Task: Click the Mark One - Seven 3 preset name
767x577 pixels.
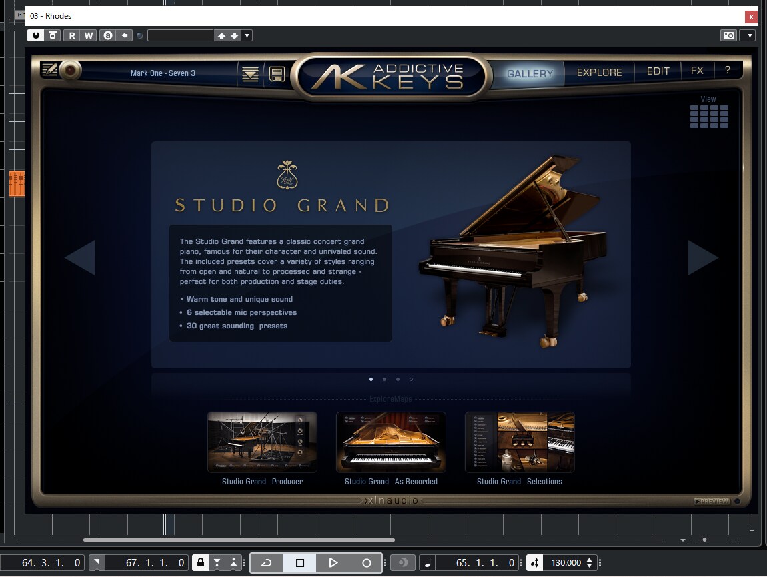Action: tap(163, 73)
